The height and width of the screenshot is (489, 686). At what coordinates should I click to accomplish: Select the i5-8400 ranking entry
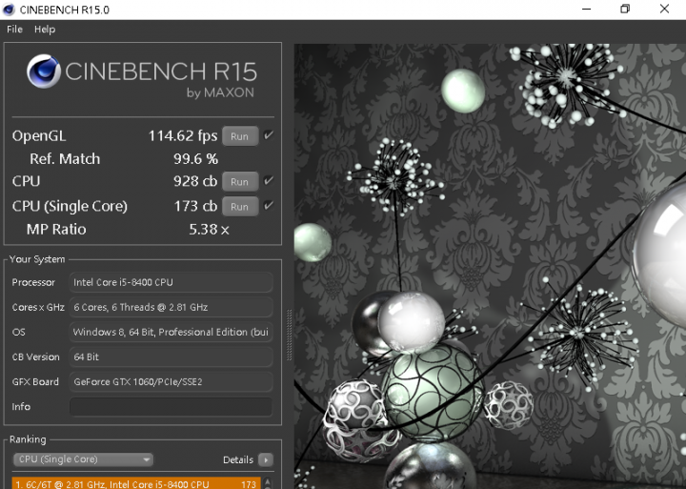click(x=136, y=483)
